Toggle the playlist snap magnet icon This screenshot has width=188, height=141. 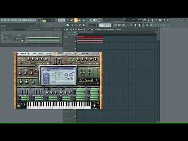(x=67, y=29)
